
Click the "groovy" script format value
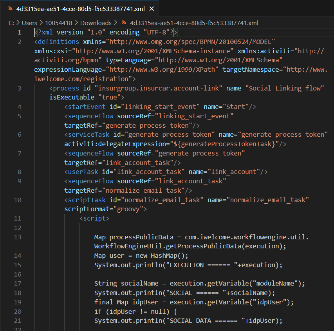click(128, 209)
